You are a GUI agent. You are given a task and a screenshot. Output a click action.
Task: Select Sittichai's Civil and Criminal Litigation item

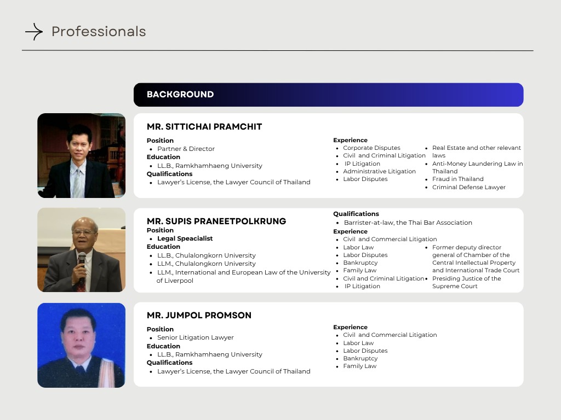(384, 156)
